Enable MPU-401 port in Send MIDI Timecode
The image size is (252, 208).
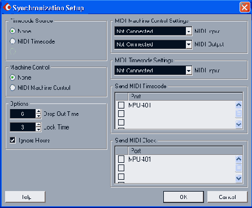coord(121,105)
